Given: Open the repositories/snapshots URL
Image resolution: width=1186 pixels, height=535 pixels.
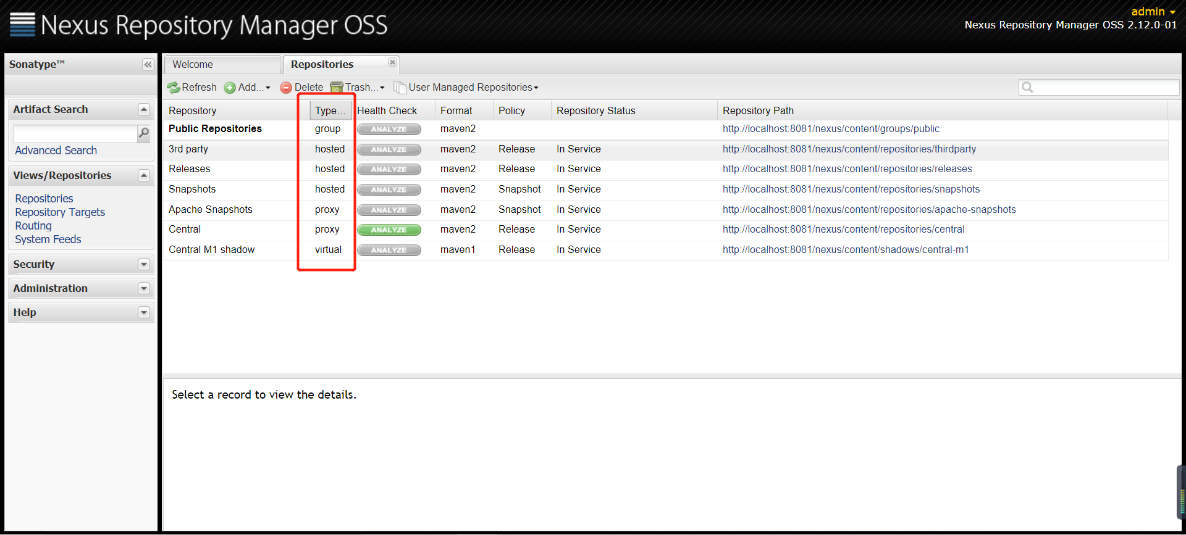Looking at the screenshot, I should pos(851,189).
